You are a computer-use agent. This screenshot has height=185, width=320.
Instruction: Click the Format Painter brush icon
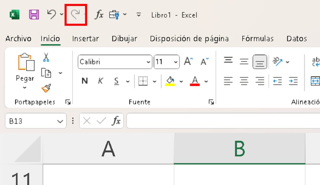[x=46, y=88]
